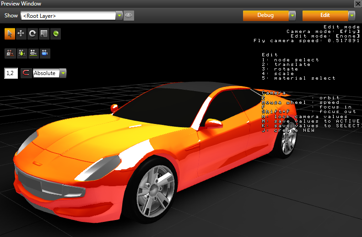Click the orange Debug button
The width and height of the screenshot is (362, 237).
tap(265, 16)
